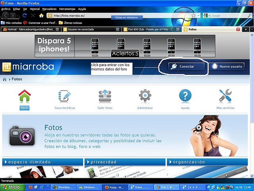254x191 pixels.
Task: Click the green house Inicio icon
Action: (x=25, y=96)
